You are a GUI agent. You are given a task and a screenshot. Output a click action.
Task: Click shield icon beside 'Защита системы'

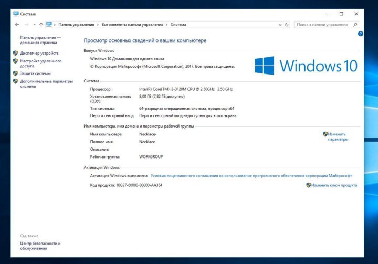(15, 73)
